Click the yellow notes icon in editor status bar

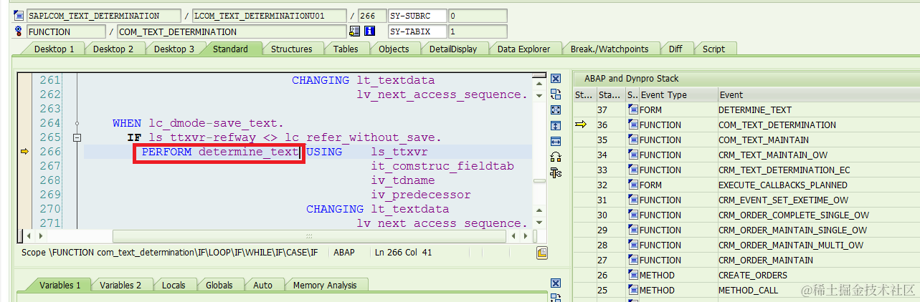542,252
